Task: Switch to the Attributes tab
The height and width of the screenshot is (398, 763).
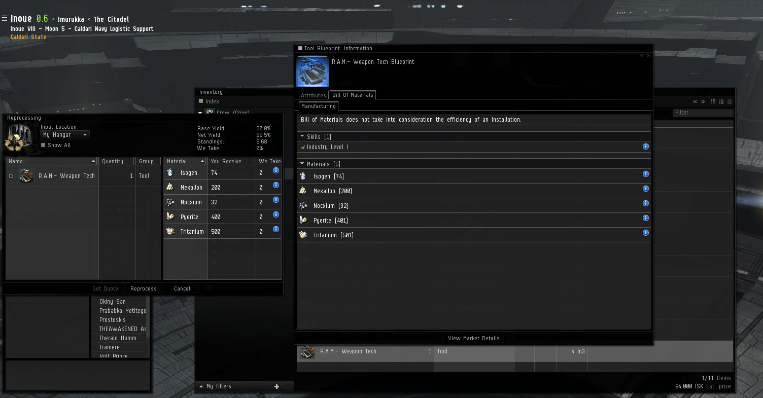Action: tap(314, 95)
